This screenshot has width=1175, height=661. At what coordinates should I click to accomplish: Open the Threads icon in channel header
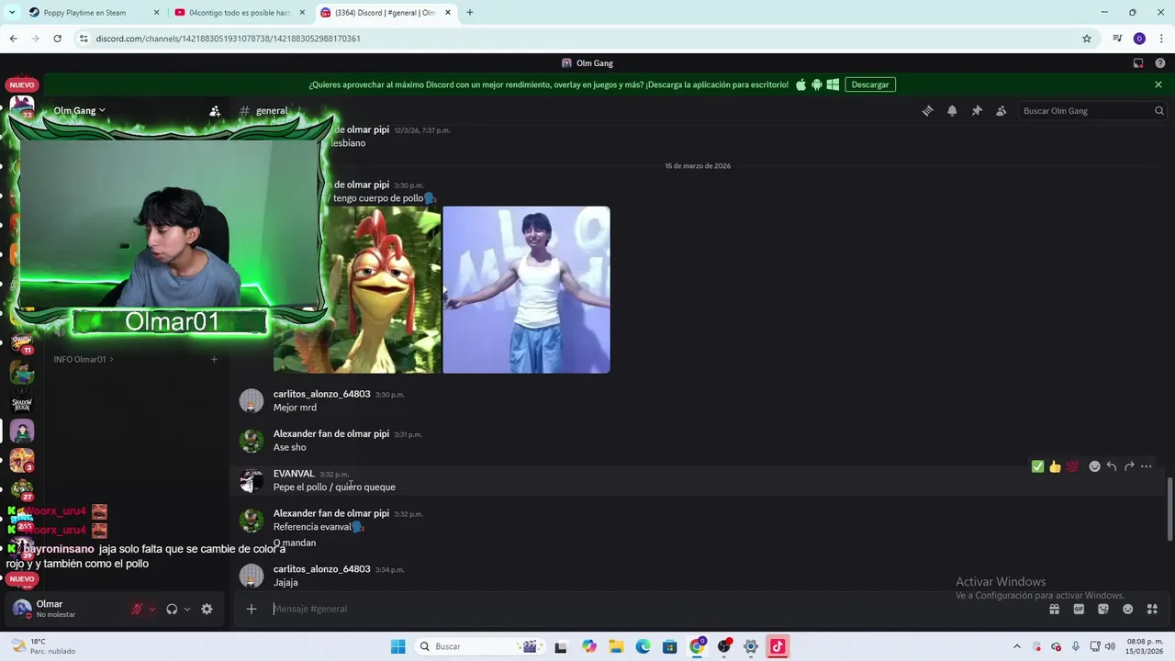tap(927, 111)
